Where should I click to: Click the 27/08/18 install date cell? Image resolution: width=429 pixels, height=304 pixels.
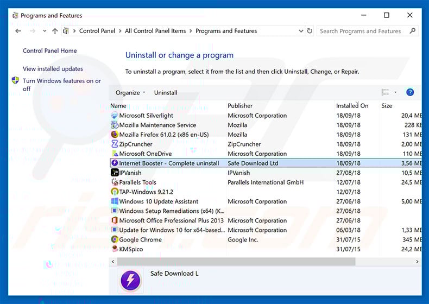[x=348, y=173]
